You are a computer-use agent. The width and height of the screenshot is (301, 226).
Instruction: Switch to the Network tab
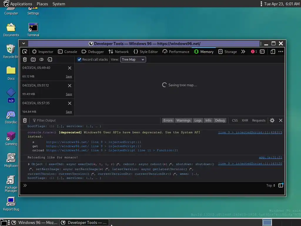click(119, 52)
